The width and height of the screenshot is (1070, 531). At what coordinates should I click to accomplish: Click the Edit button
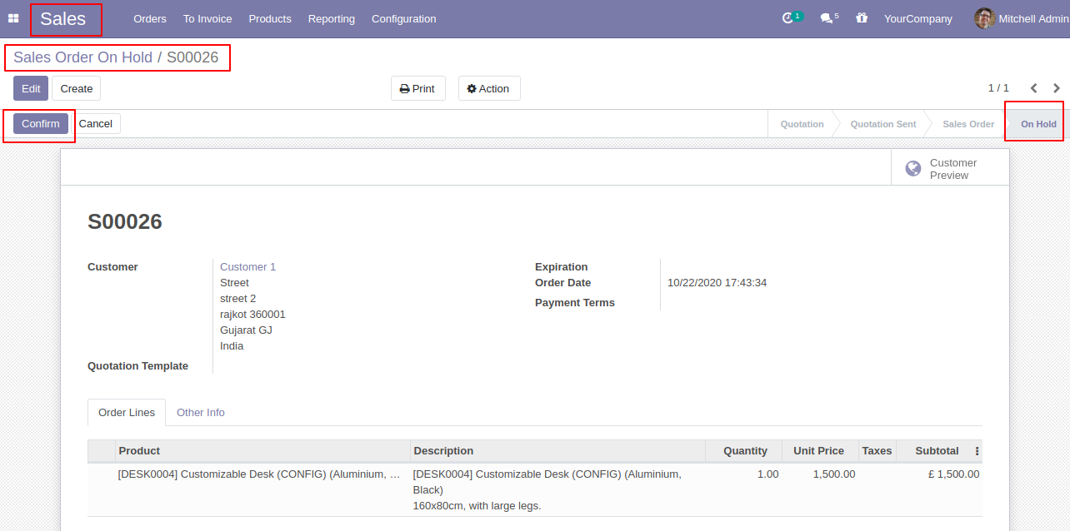(31, 88)
